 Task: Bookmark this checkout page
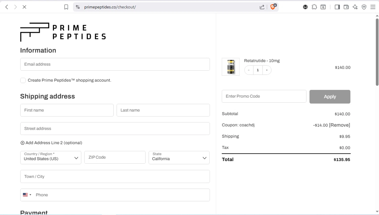(66, 7)
